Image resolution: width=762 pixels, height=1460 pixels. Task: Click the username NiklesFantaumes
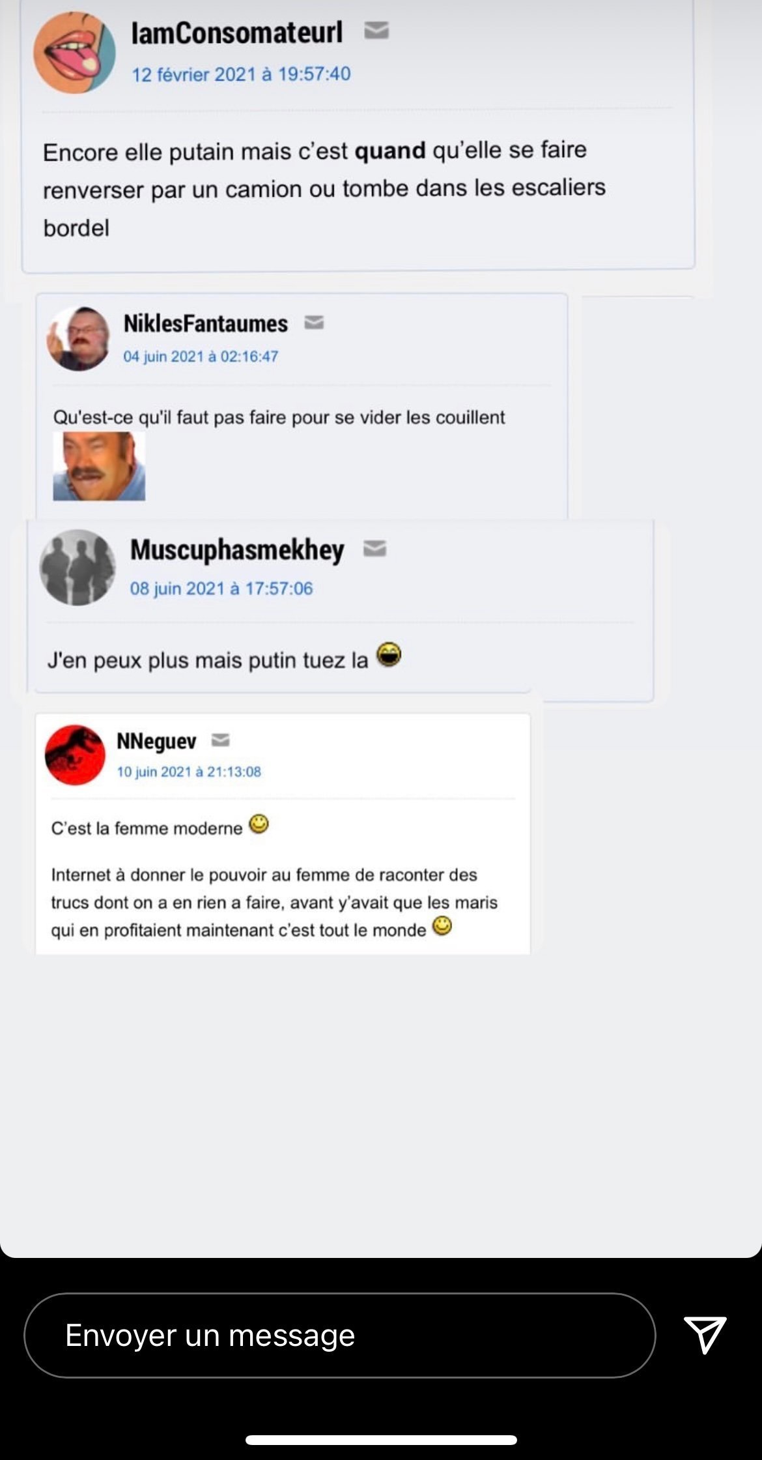tap(206, 323)
